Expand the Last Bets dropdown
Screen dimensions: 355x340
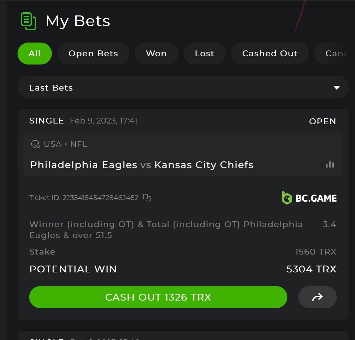point(183,87)
